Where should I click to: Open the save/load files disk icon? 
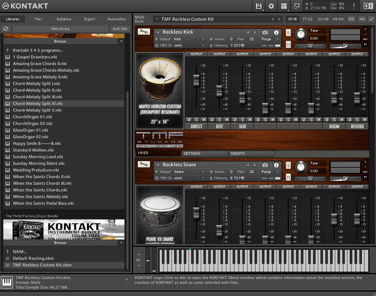259,6
